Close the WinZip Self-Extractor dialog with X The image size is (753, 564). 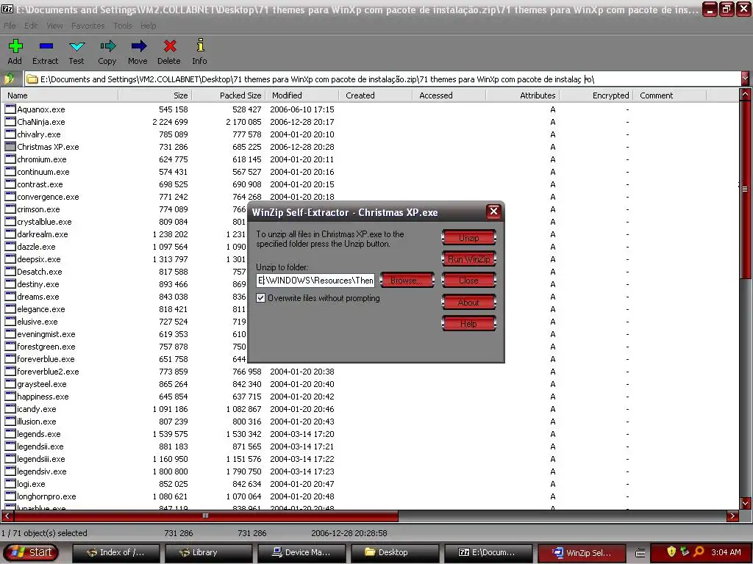[x=493, y=211]
